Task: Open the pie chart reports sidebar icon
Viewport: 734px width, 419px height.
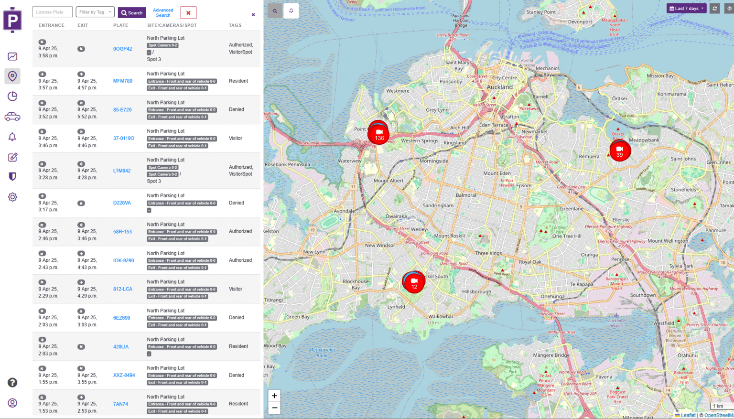Action: click(x=12, y=97)
